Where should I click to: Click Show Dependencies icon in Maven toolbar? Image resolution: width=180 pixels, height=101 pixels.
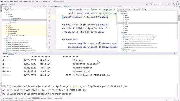139,9
